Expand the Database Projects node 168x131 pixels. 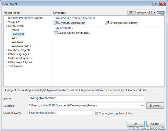coord(6,50)
